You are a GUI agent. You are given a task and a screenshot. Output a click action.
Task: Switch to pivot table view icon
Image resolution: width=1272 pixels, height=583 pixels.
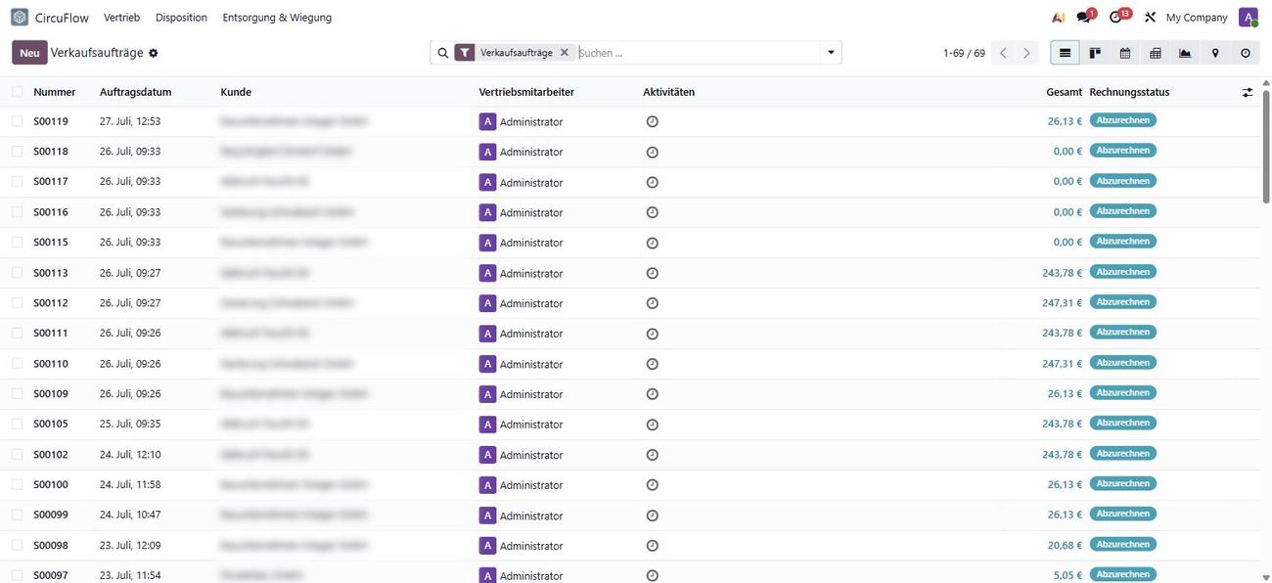[x=1156, y=53]
